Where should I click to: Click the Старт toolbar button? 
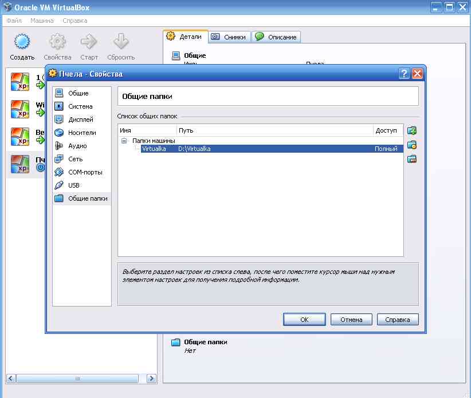pyautogui.click(x=89, y=47)
